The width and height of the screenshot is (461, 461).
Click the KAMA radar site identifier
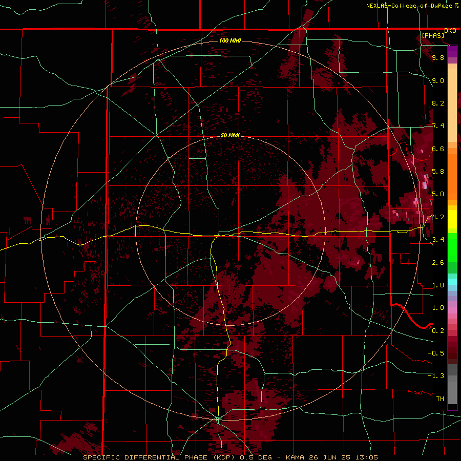pyautogui.click(x=296, y=457)
